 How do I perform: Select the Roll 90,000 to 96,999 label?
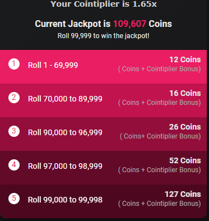[65, 132]
